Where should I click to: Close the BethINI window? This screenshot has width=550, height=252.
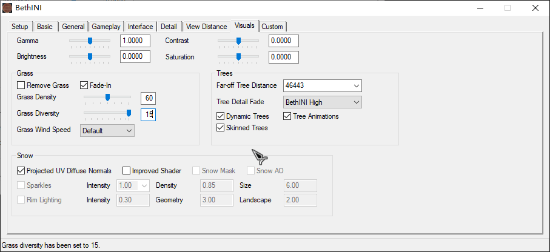point(535,8)
